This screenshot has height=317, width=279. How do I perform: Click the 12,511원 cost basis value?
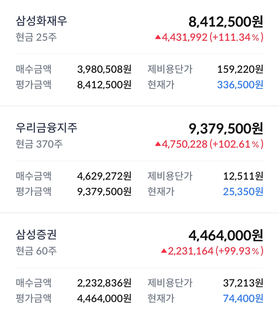coord(243,176)
